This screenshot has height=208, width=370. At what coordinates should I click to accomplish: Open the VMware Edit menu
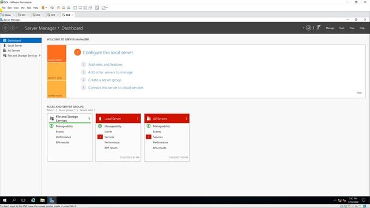click(x=9, y=8)
